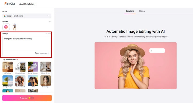Choose the AI Replace effect
Image resolution: width=193 pixels, height=103 pixels.
[x=7, y=67]
